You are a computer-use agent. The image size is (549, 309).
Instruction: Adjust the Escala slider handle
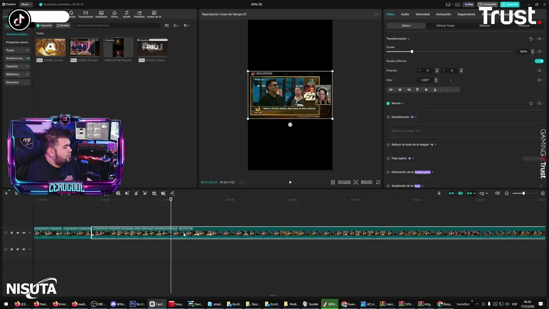point(412,51)
